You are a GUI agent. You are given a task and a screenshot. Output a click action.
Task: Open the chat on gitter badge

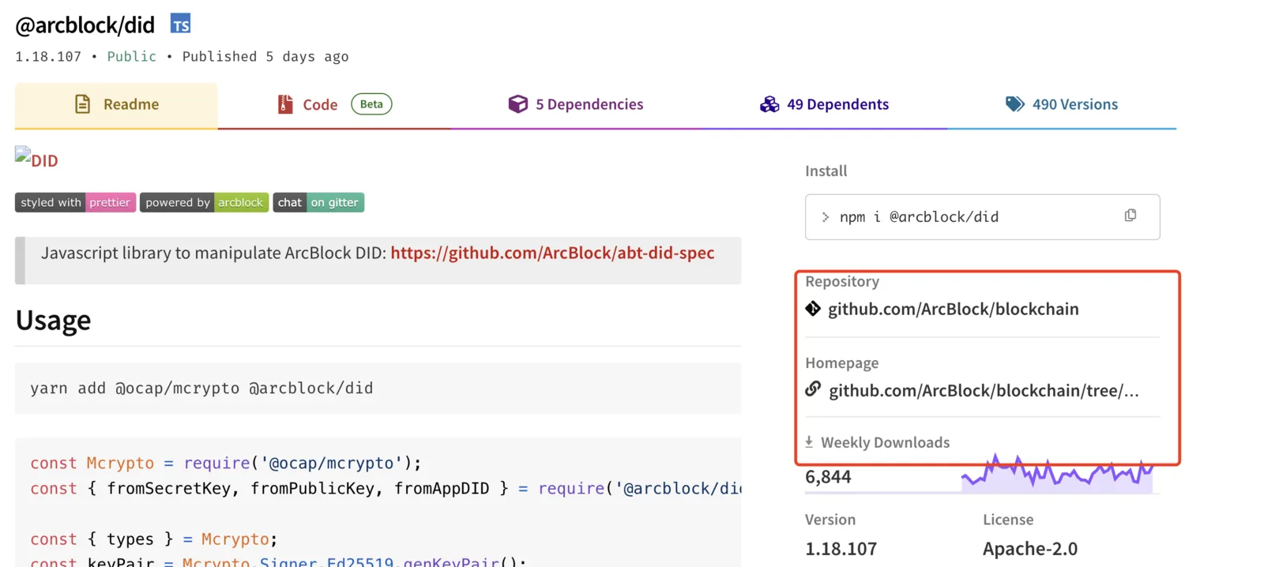[318, 202]
